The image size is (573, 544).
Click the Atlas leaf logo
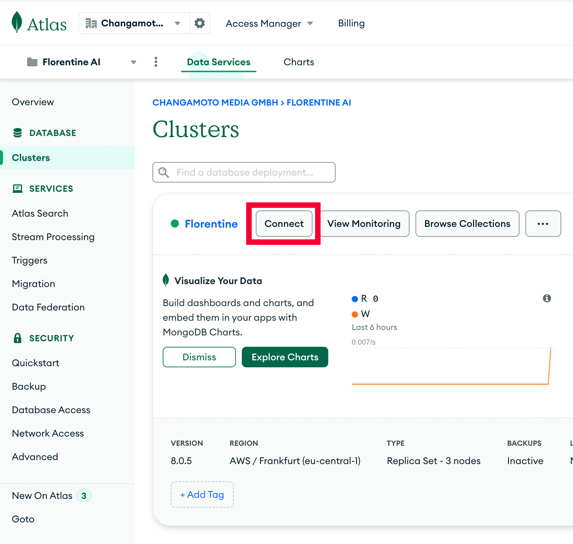click(17, 22)
